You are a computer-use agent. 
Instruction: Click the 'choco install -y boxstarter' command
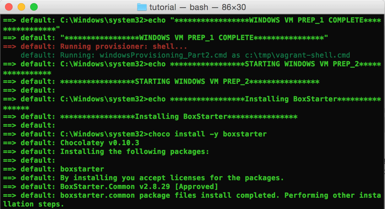208,134
